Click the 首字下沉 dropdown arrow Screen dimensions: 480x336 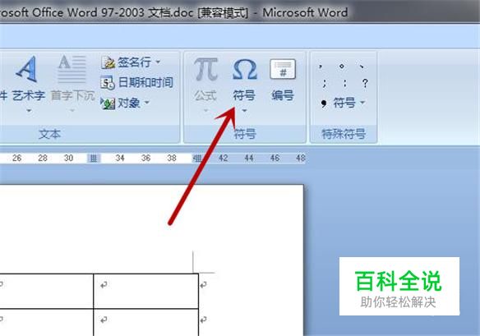(72, 110)
